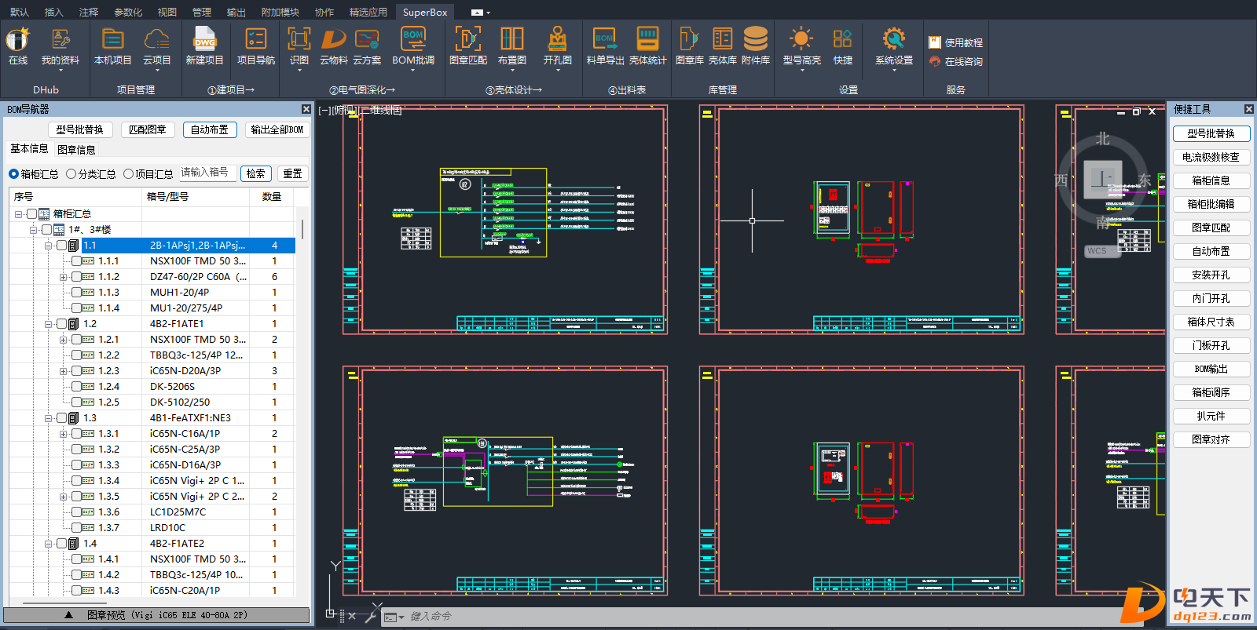Open the 新建项目 DWG icon
The image size is (1257, 630).
(204, 39)
